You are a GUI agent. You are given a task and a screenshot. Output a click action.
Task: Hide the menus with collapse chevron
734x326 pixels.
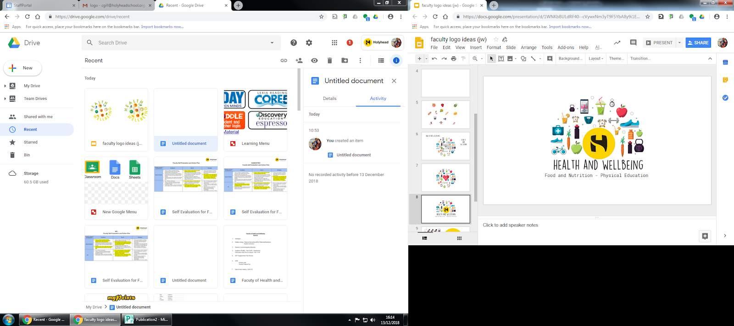[710, 59]
